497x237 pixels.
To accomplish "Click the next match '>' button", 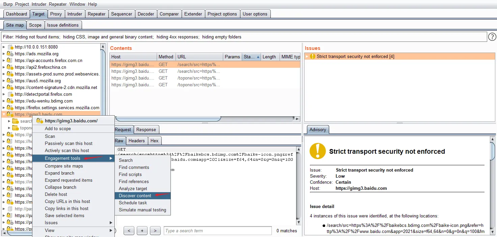I will click(155, 231).
